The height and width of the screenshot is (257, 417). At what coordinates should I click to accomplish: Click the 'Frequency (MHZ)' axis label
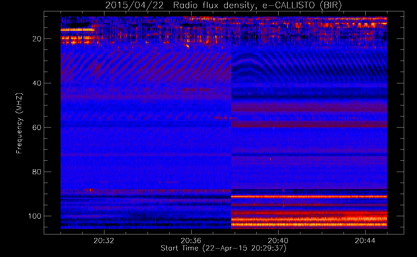click(x=19, y=123)
